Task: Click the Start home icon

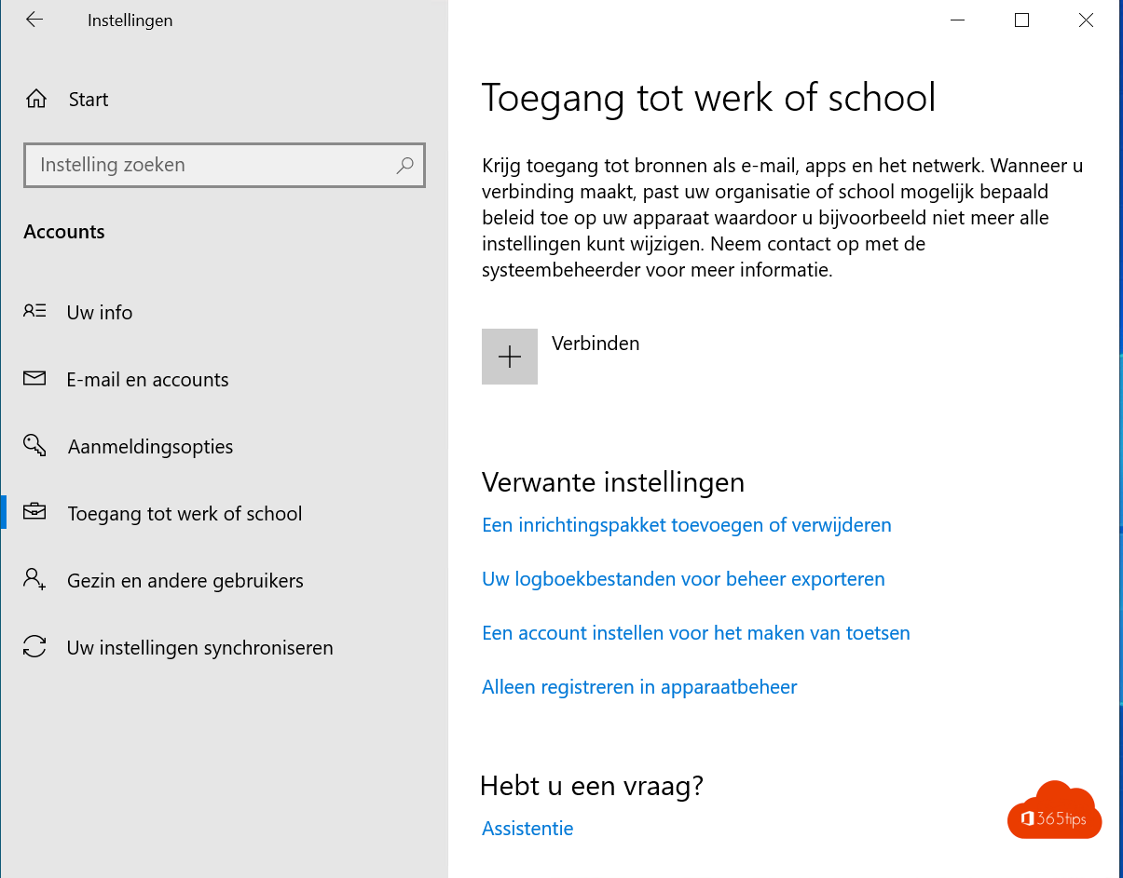Action: coord(35,99)
